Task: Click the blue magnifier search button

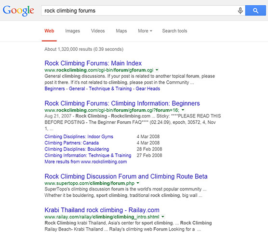Action: click(x=255, y=11)
